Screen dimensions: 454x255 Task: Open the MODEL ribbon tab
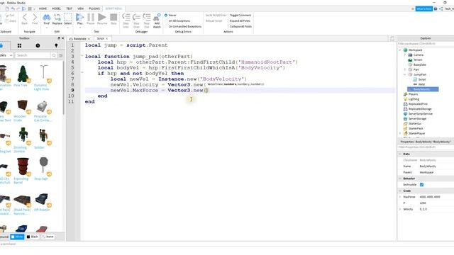[56, 8]
